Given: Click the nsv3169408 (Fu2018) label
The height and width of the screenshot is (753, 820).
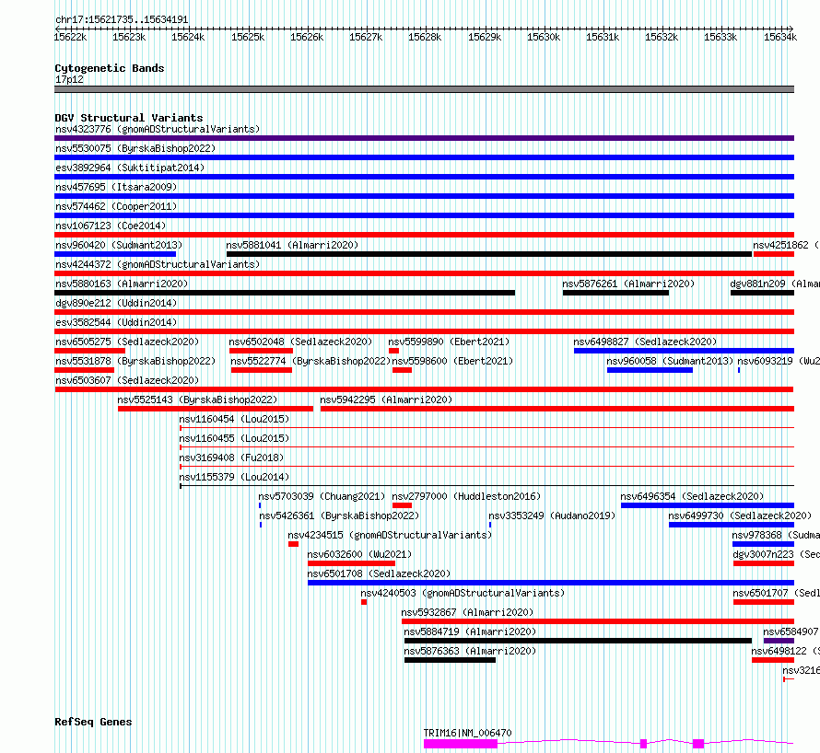Looking at the screenshot, I should click(x=231, y=458).
